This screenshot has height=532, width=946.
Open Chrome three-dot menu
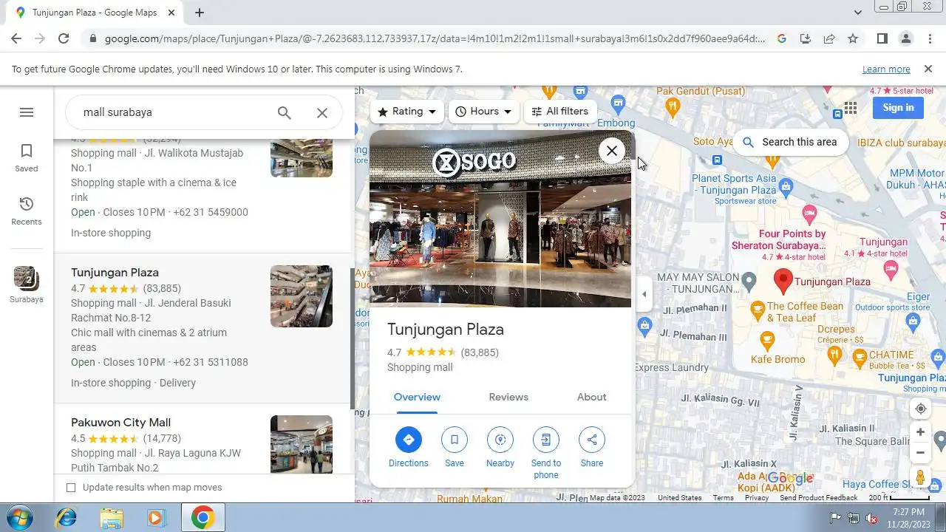(x=930, y=38)
